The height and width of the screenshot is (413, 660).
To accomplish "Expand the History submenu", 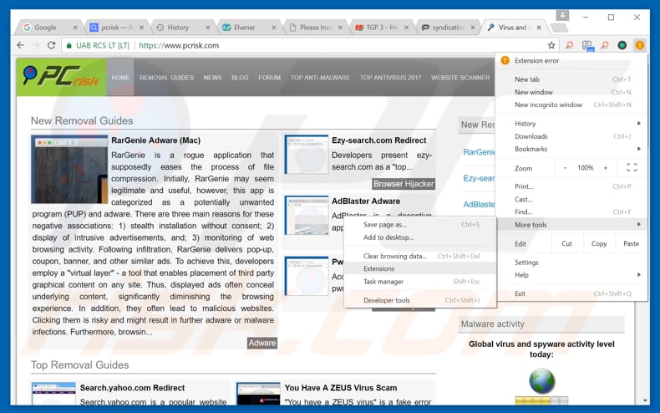I will 571,124.
